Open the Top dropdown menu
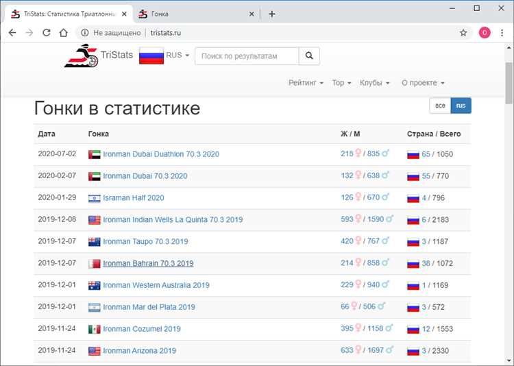The height and width of the screenshot is (366, 514). tap(341, 83)
